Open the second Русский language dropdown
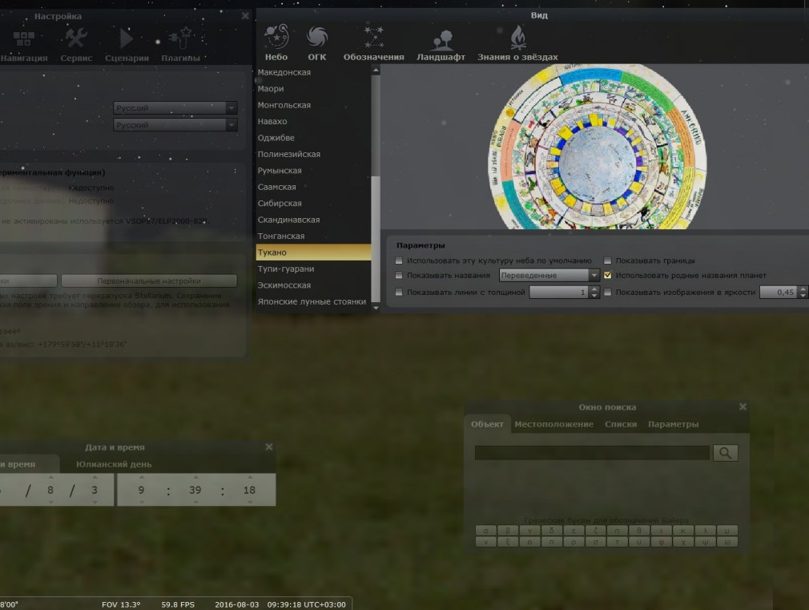This screenshot has width=809, height=610. [x=175, y=125]
